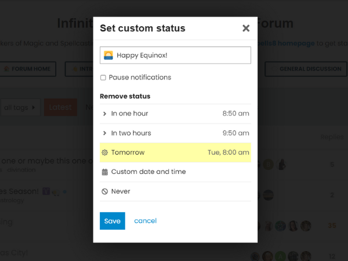Select the 8:50 am removal time
Screen dimensions: 348x261
click(235, 114)
